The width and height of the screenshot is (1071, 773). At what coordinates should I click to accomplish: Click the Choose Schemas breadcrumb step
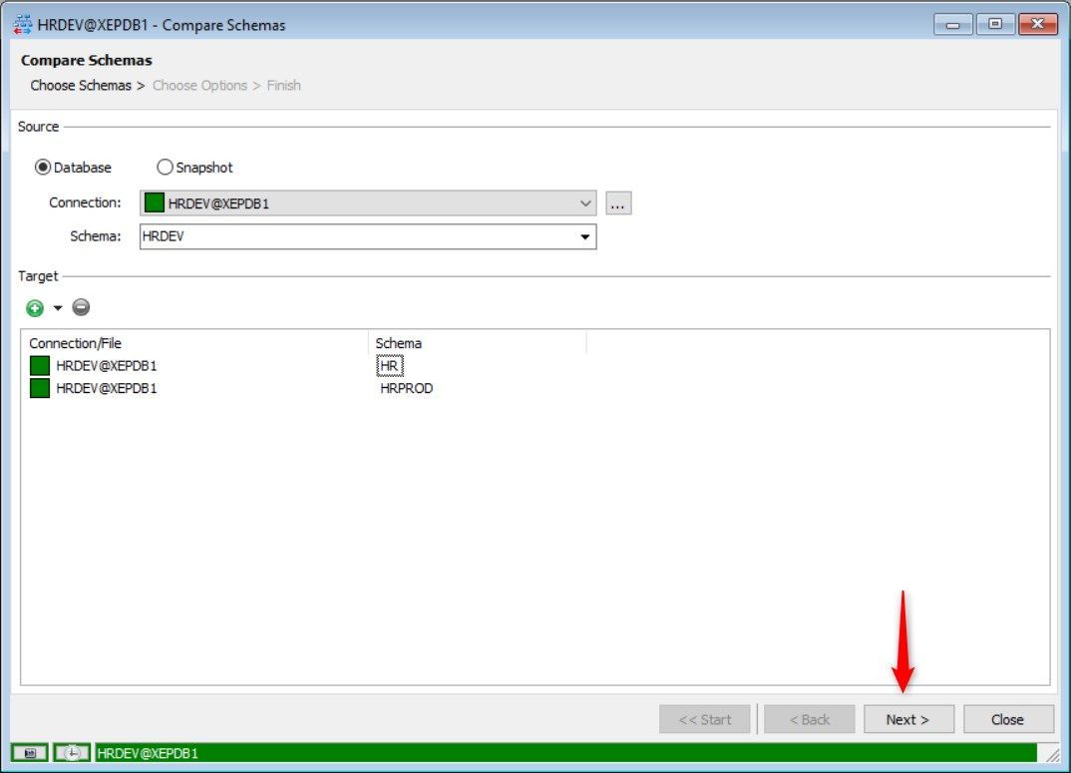click(81, 86)
